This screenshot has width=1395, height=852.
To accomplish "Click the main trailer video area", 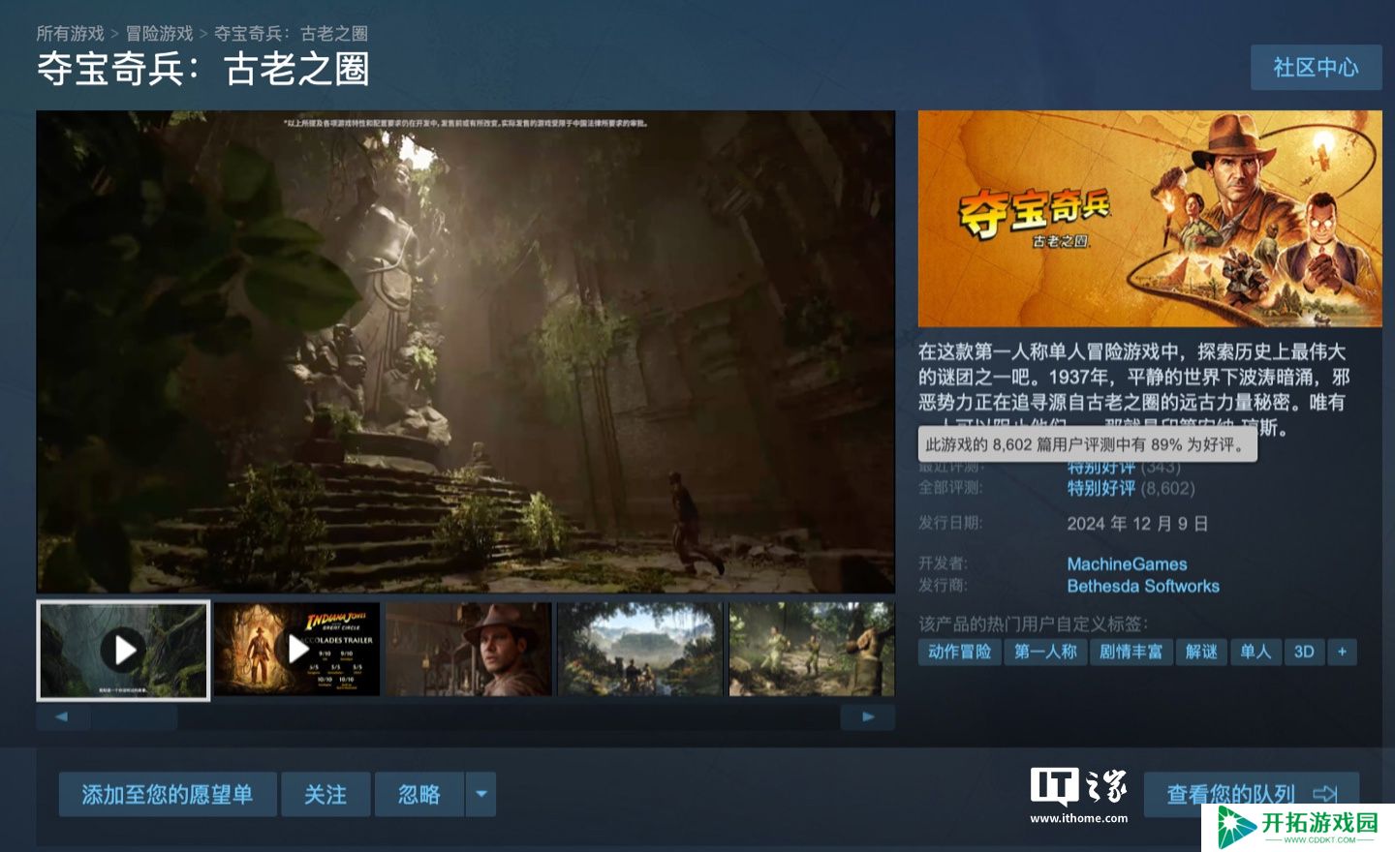I will point(465,350).
